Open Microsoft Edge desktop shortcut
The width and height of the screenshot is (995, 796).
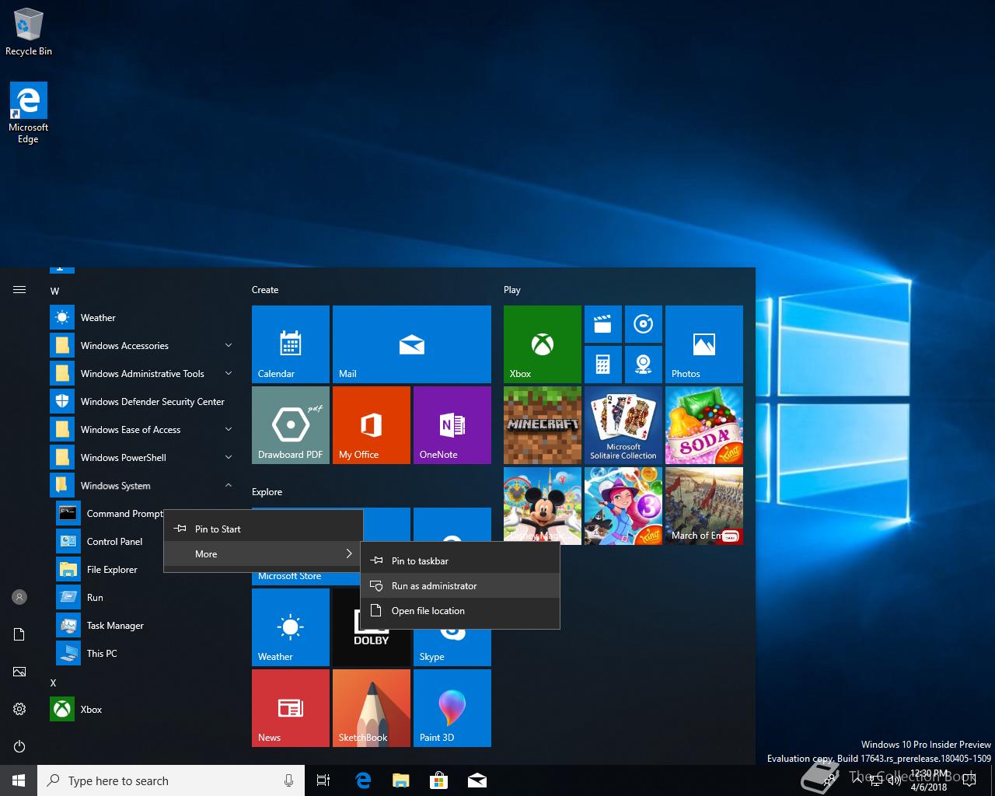pyautogui.click(x=28, y=113)
